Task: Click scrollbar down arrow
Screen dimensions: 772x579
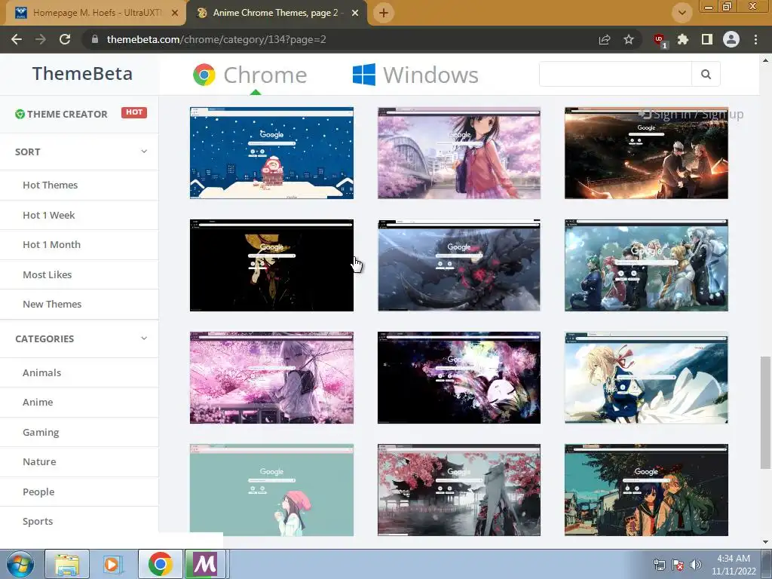Action: point(766,542)
